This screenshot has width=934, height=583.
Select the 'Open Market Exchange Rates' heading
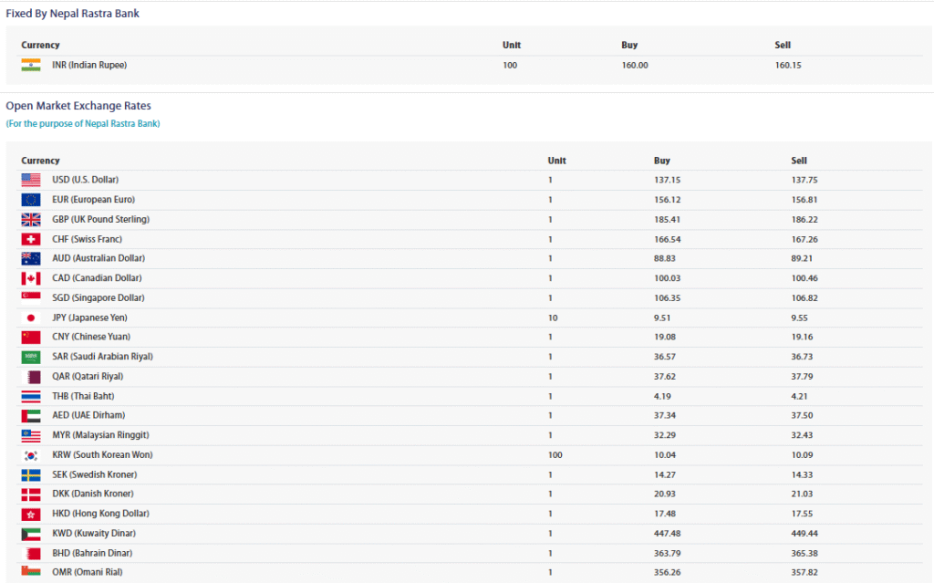pyautogui.click(x=78, y=106)
